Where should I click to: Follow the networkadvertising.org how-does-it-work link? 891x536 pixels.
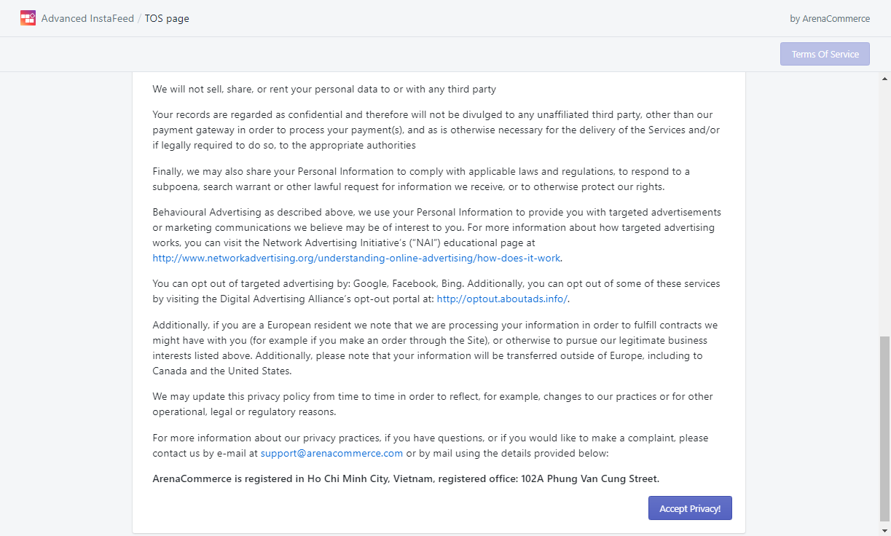pos(357,258)
